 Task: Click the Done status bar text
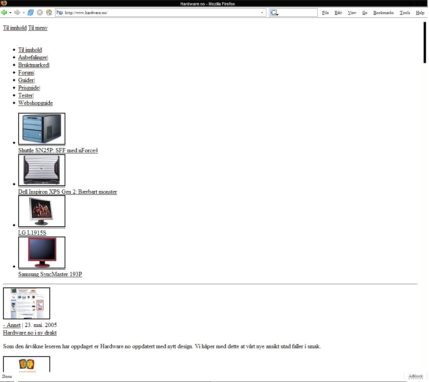pos(7,377)
